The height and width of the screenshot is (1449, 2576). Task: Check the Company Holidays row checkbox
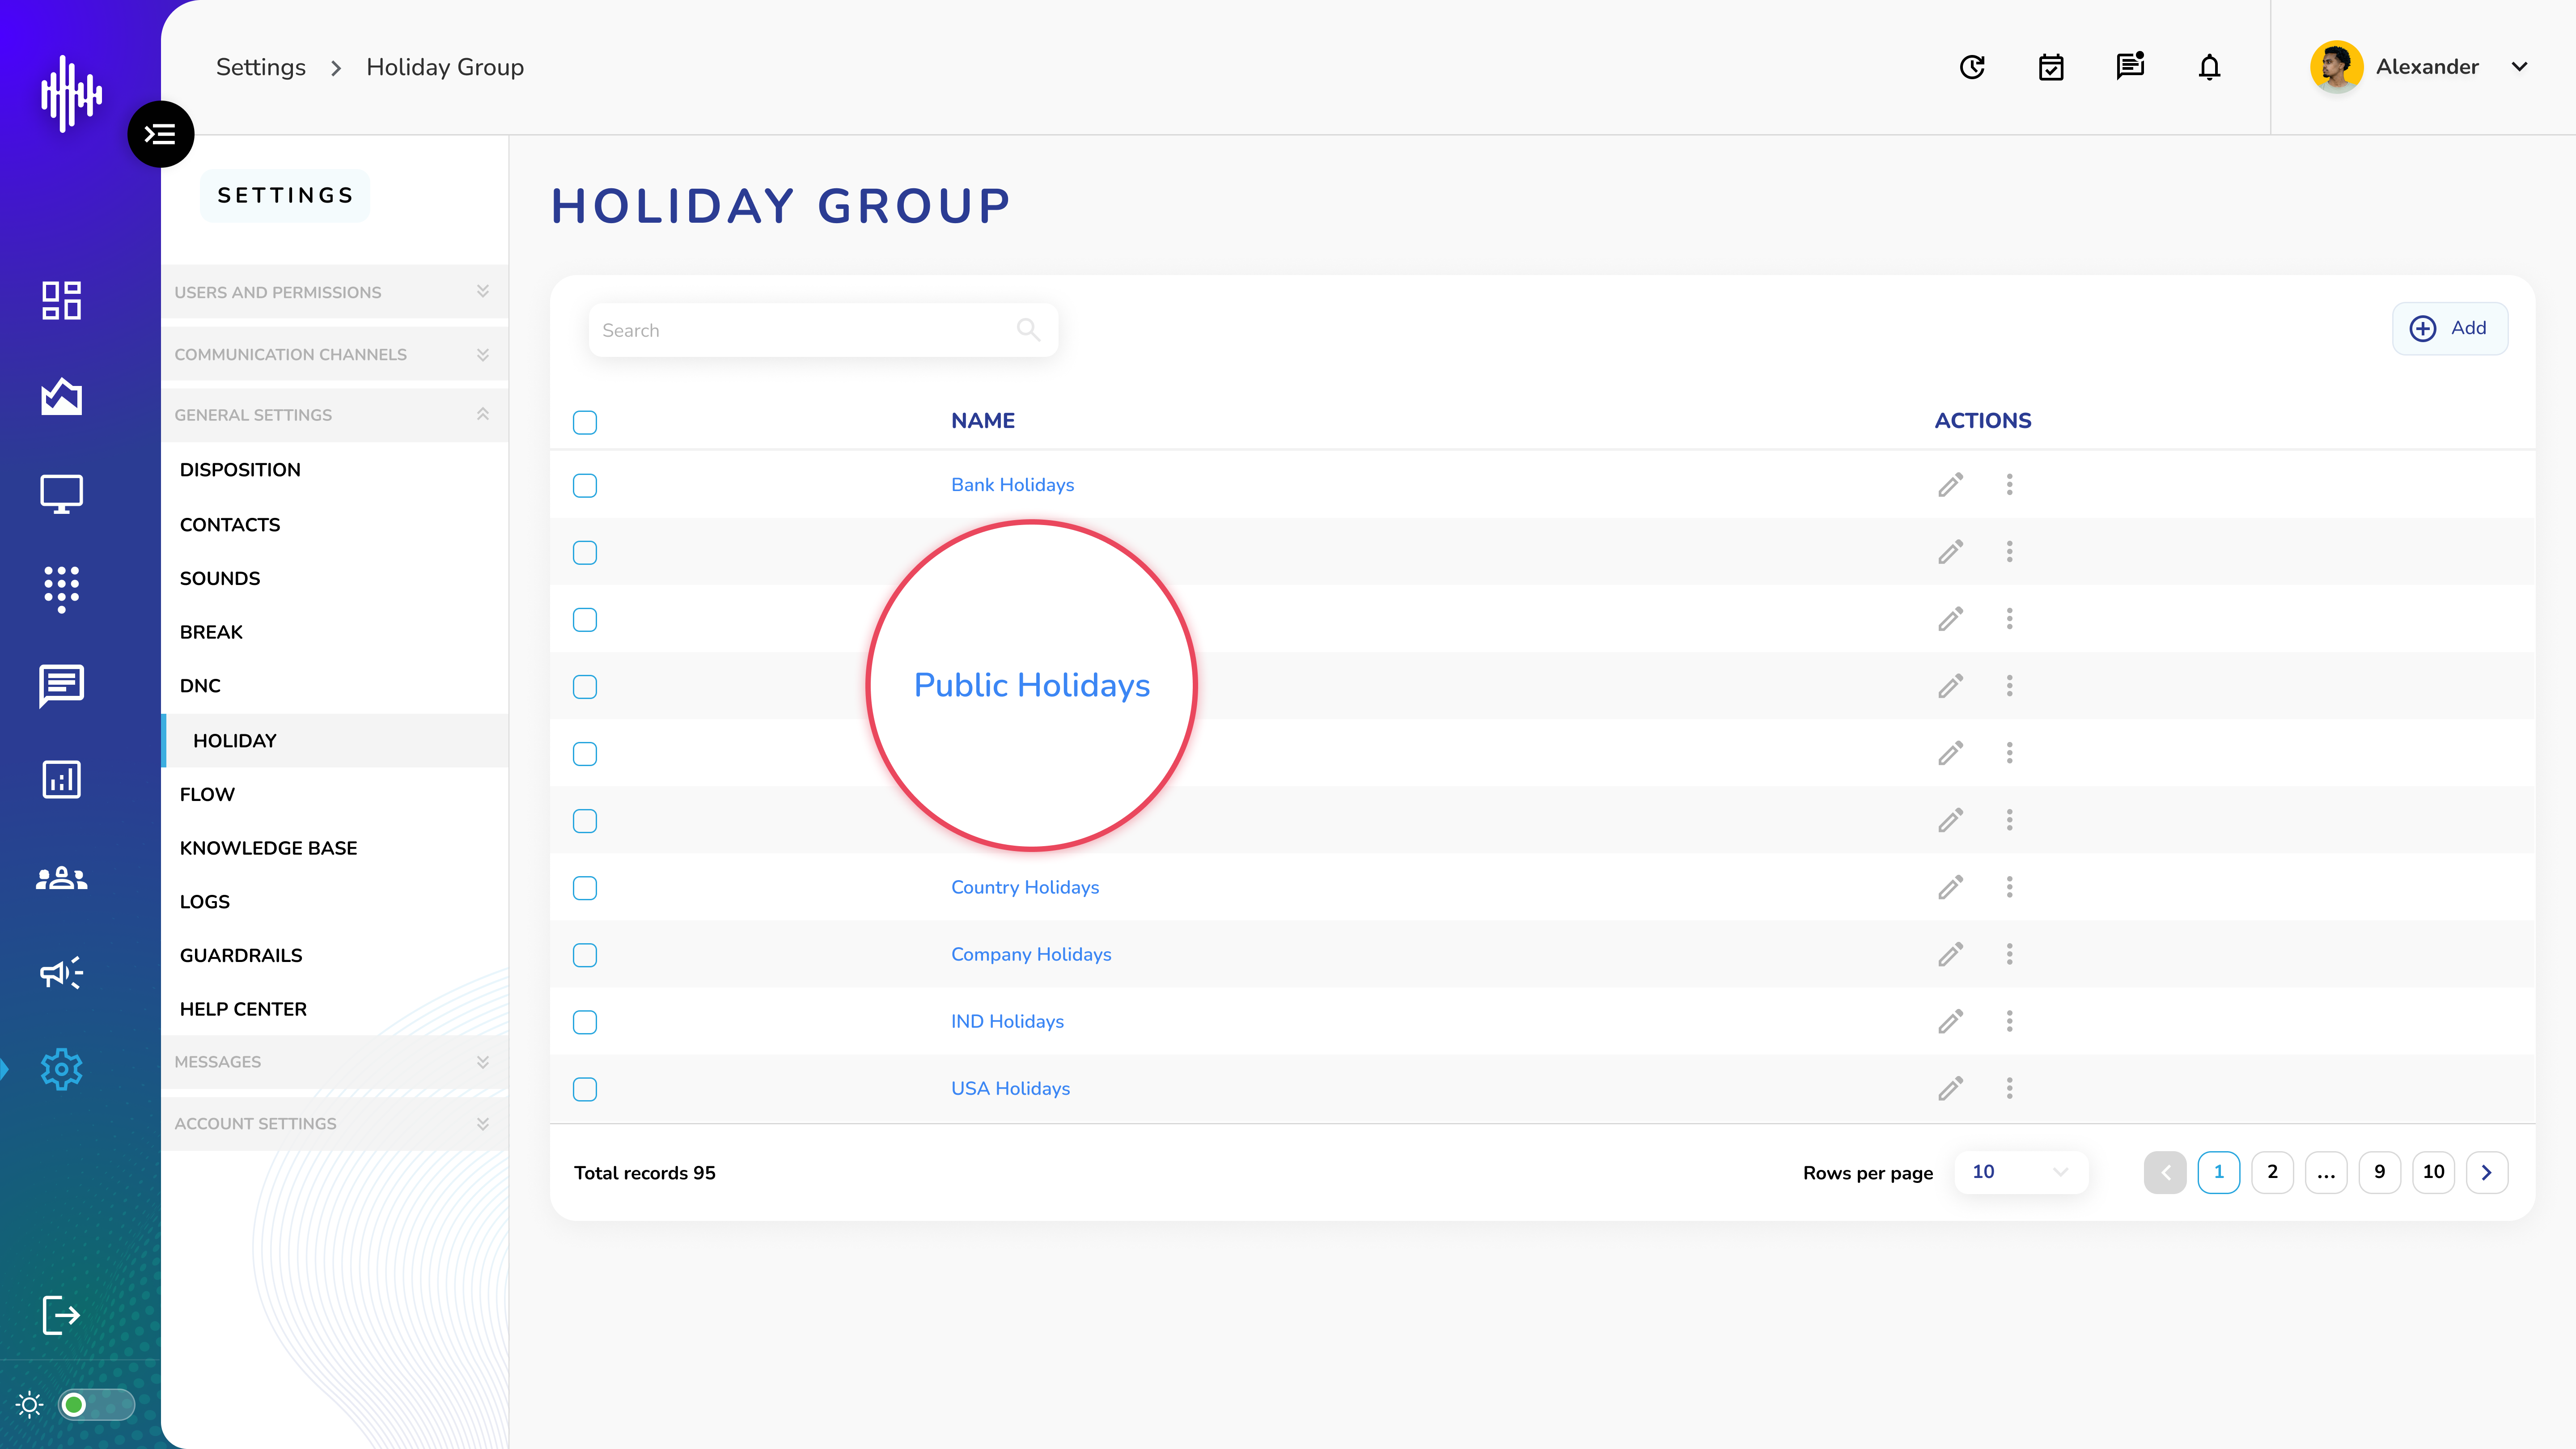pyautogui.click(x=585, y=955)
